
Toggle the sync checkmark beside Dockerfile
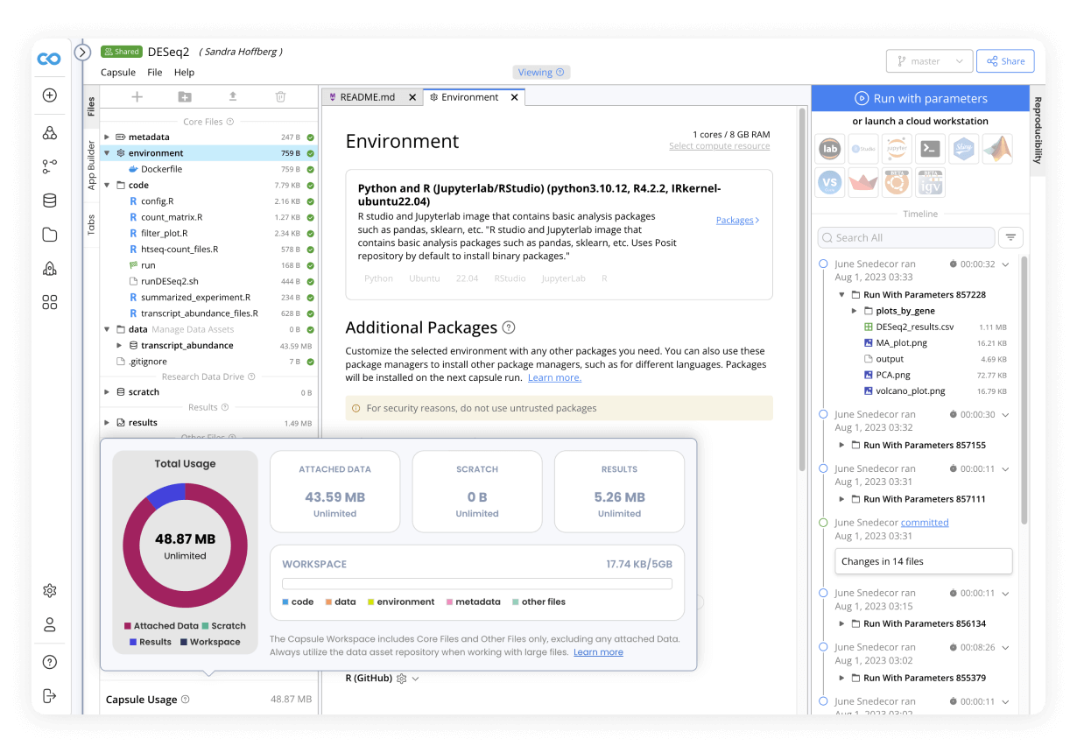coord(312,168)
